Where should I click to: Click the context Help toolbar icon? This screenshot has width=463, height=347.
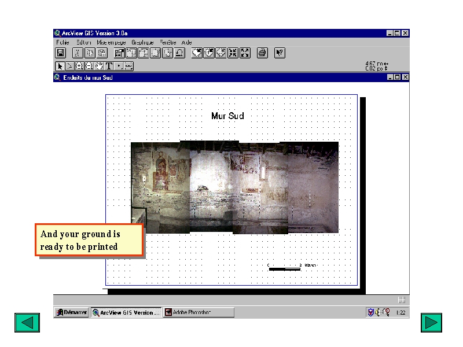(x=280, y=53)
